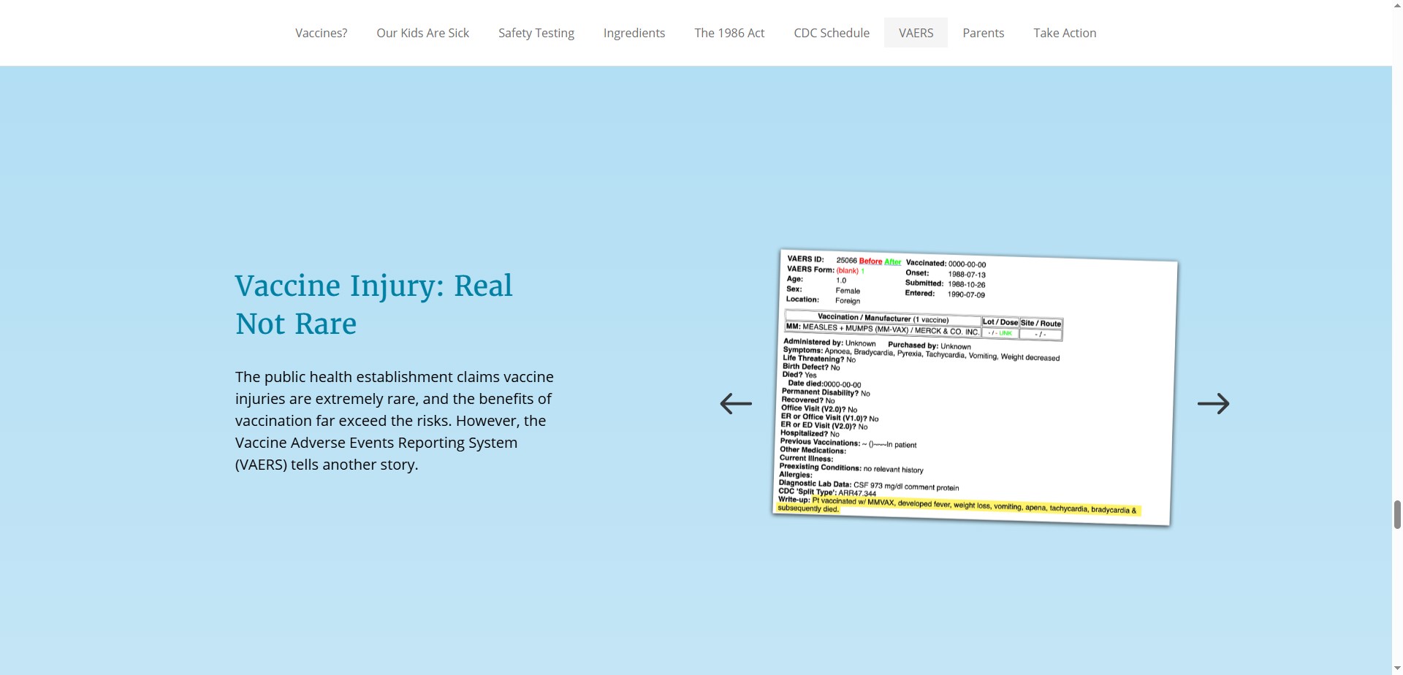Select Ingredients in the navigation bar
The height and width of the screenshot is (675, 1403).
click(x=634, y=33)
